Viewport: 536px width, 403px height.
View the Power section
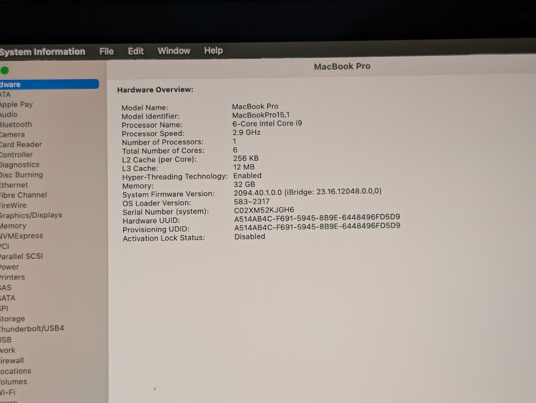(x=9, y=267)
